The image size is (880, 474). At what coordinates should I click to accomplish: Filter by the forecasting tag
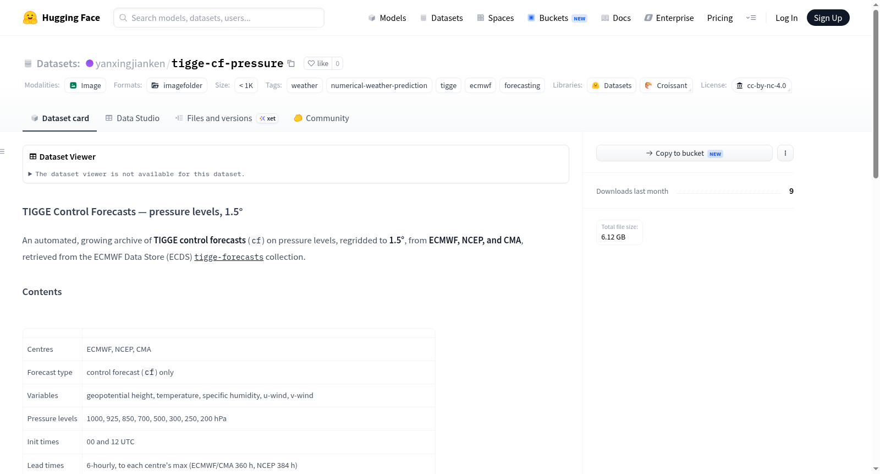coord(522,85)
